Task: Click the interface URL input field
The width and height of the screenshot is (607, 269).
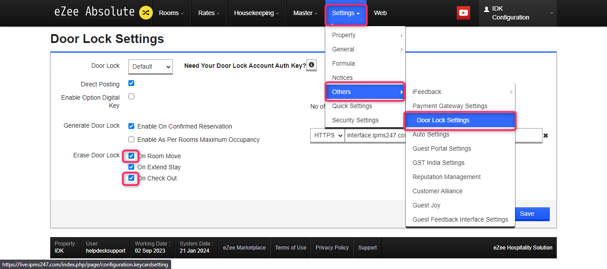Action: (443, 135)
